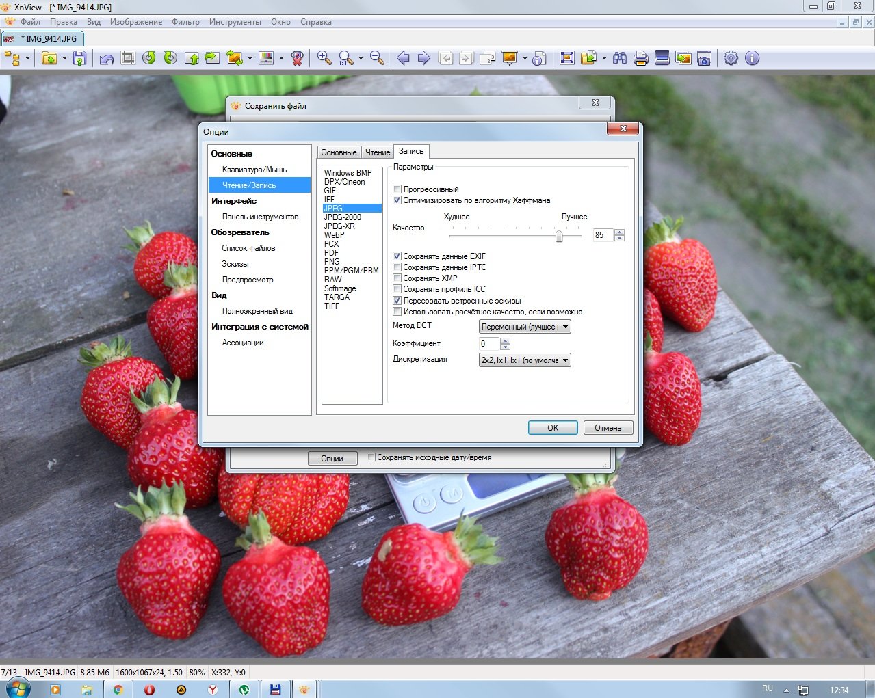Click the Отмена button
Image resolution: width=875 pixels, height=698 pixels.
point(608,428)
